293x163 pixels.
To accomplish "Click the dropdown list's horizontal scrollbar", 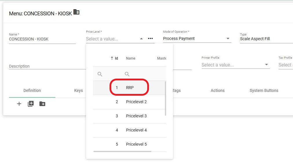I will click(x=122, y=151).
